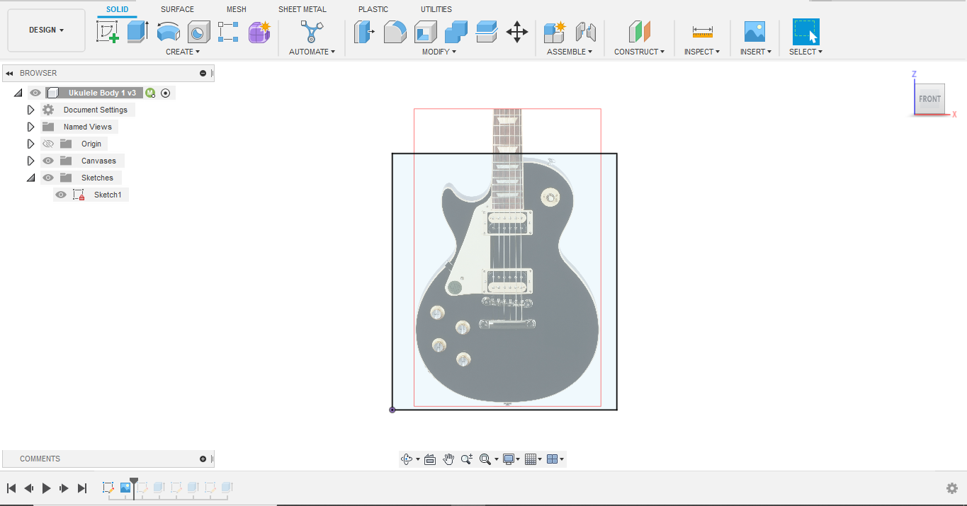967x506 pixels.
Task: Switch to the UTILITIES tab
Action: (x=436, y=9)
